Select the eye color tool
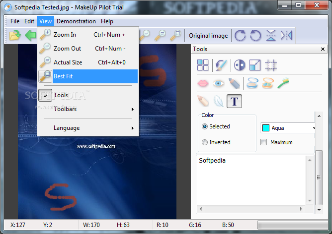332x234 pixels. pyautogui.click(x=218, y=83)
